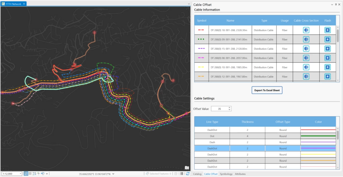Switch to the Catalog tab

click(197, 174)
